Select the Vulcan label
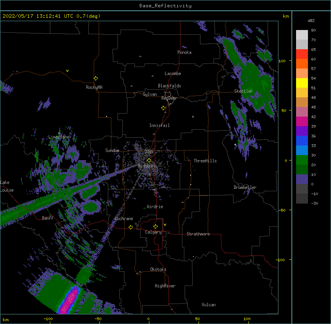331x324 pixels. (209, 305)
